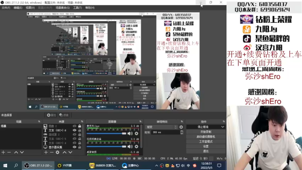Enable 工作室模式 studio mode

(206, 141)
